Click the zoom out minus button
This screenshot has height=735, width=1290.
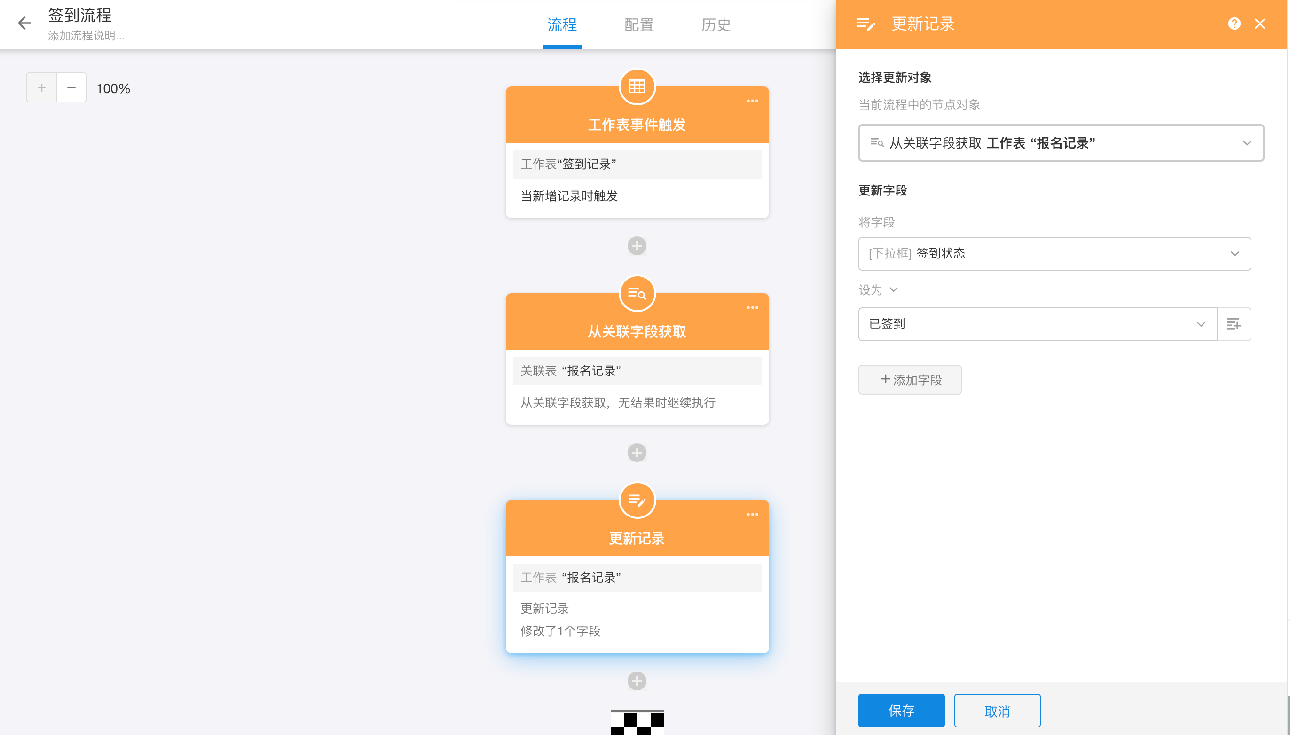pyautogui.click(x=71, y=88)
